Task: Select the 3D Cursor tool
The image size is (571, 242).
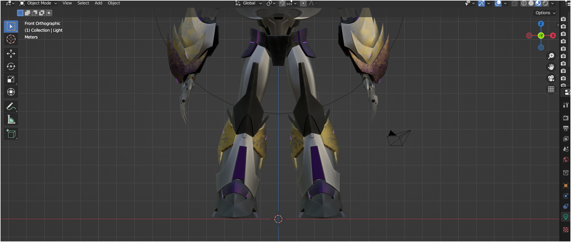Action: tap(11, 39)
